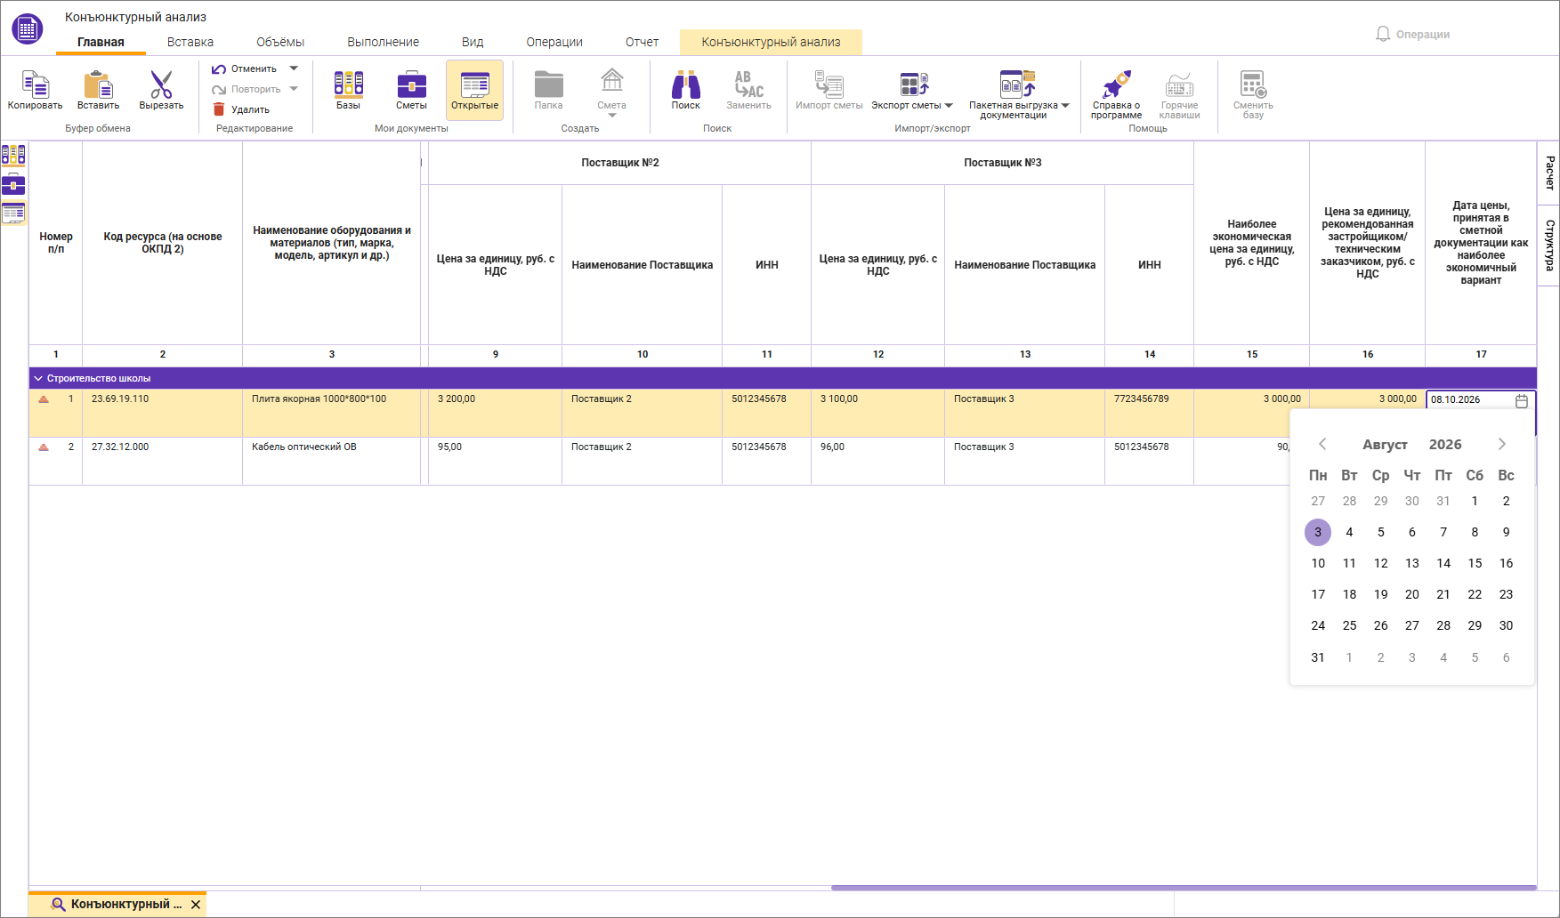
Task: Open the Операции ribbon tab
Action: coord(554,42)
